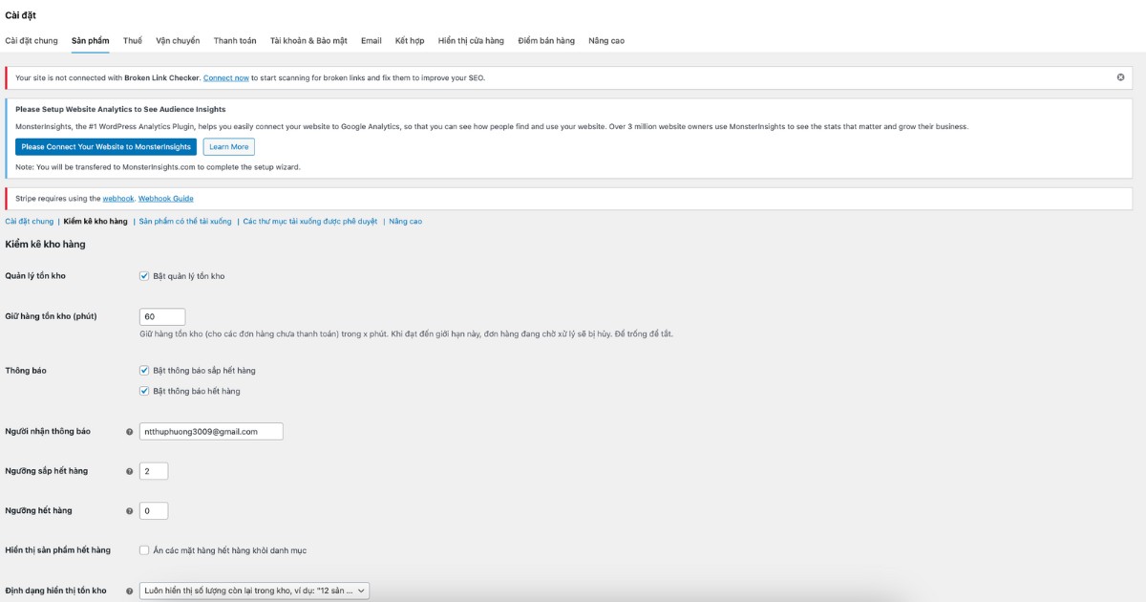Switch to the Thuế tab

click(x=133, y=41)
